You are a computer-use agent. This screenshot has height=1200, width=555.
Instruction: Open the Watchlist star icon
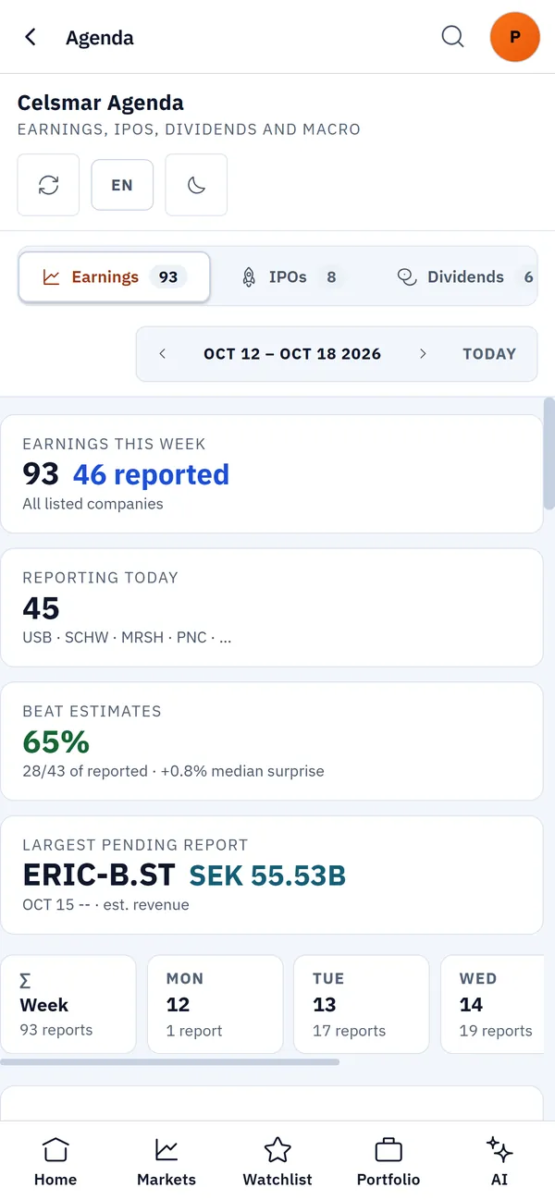coord(277,1161)
